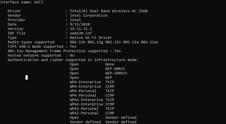Click the Yes value for FIPS 140-2 mode

click(x=73, y=47)
